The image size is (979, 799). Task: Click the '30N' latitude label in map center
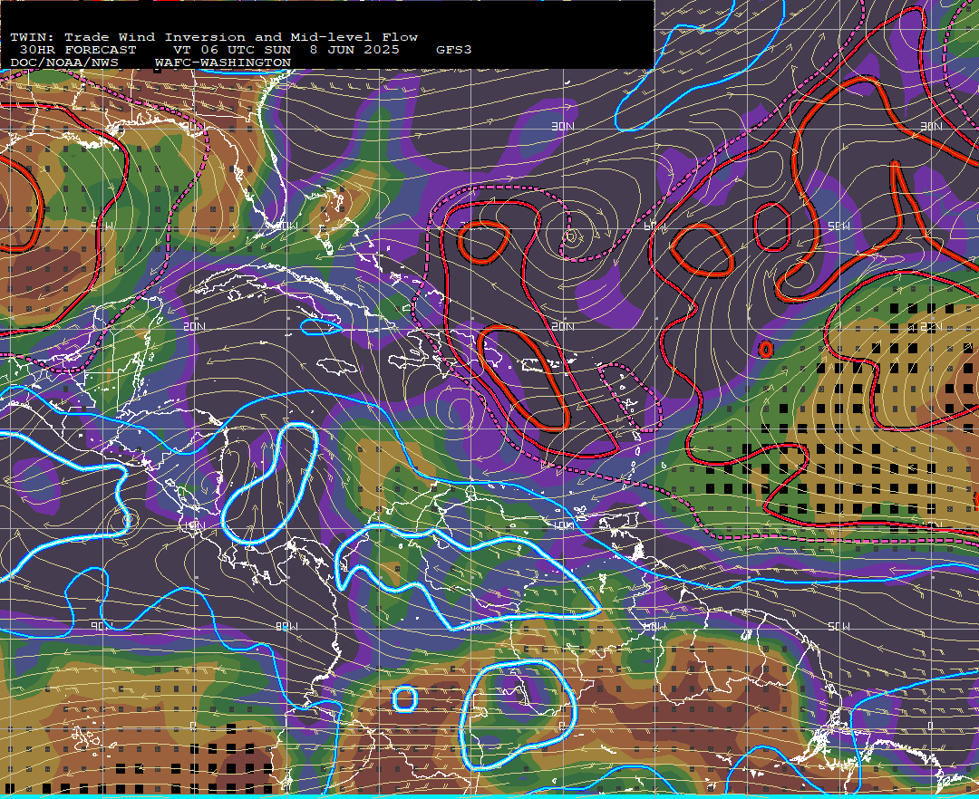563,127
